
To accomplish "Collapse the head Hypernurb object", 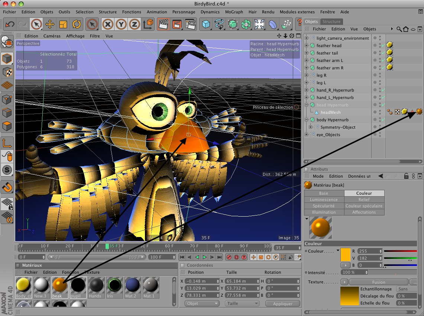I will 307,105.
